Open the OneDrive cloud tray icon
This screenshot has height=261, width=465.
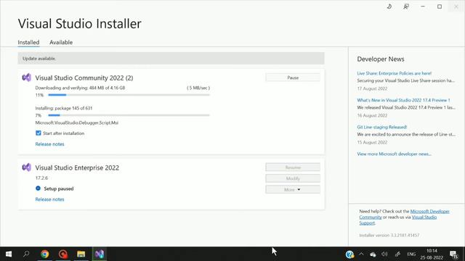(373, 254)
